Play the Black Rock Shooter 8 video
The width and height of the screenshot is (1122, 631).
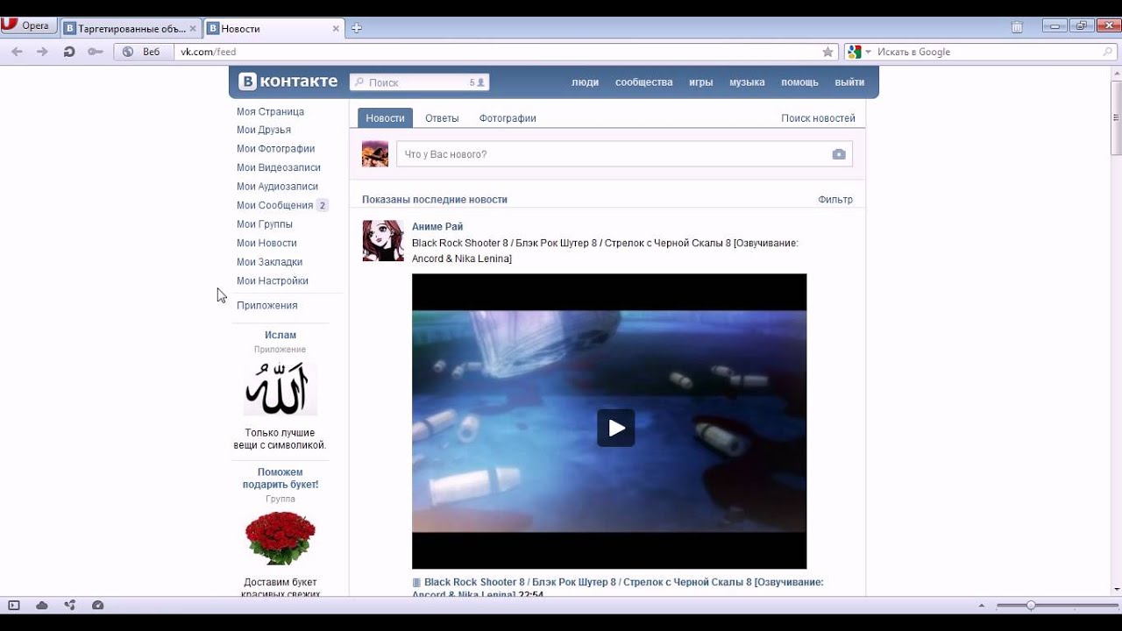point(616,428)
